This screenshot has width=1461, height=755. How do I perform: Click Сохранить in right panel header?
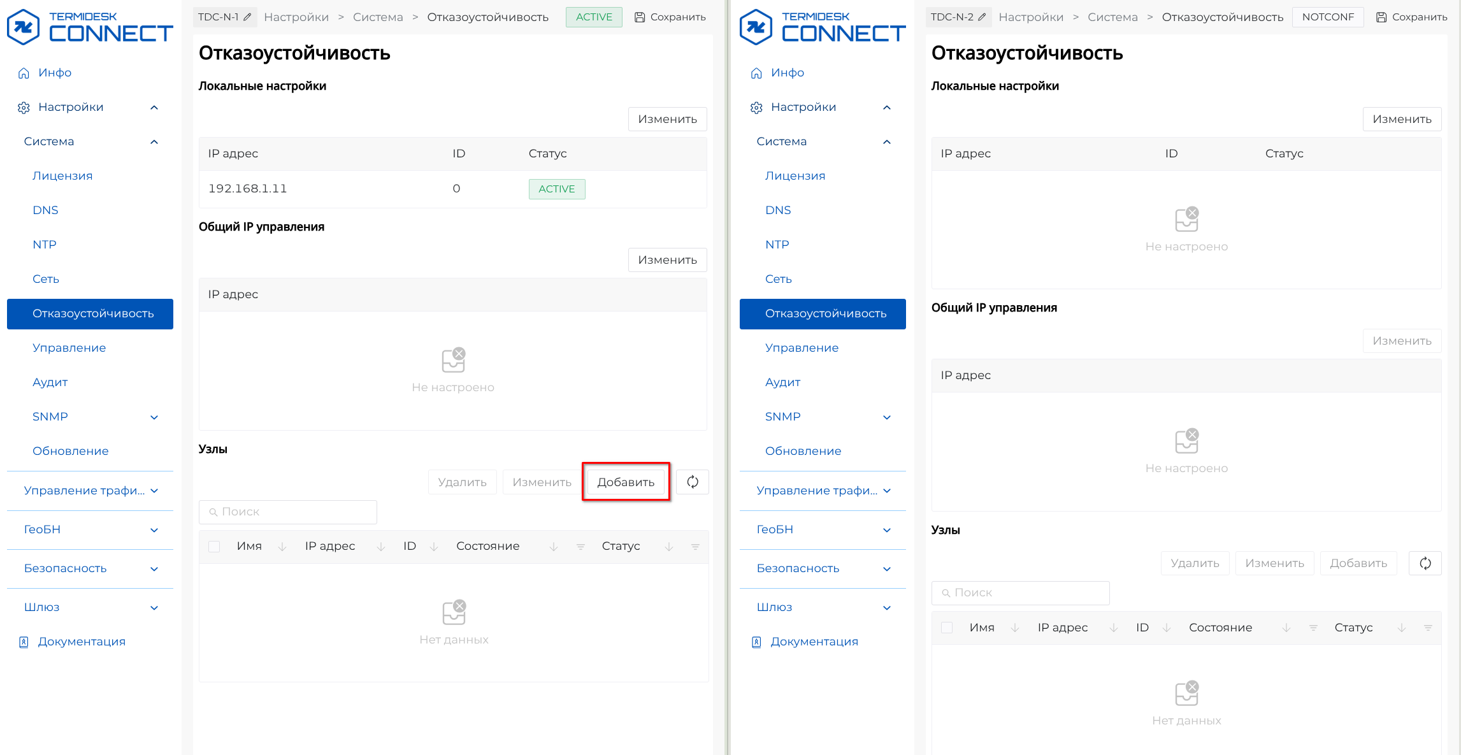coord(1411,17)
